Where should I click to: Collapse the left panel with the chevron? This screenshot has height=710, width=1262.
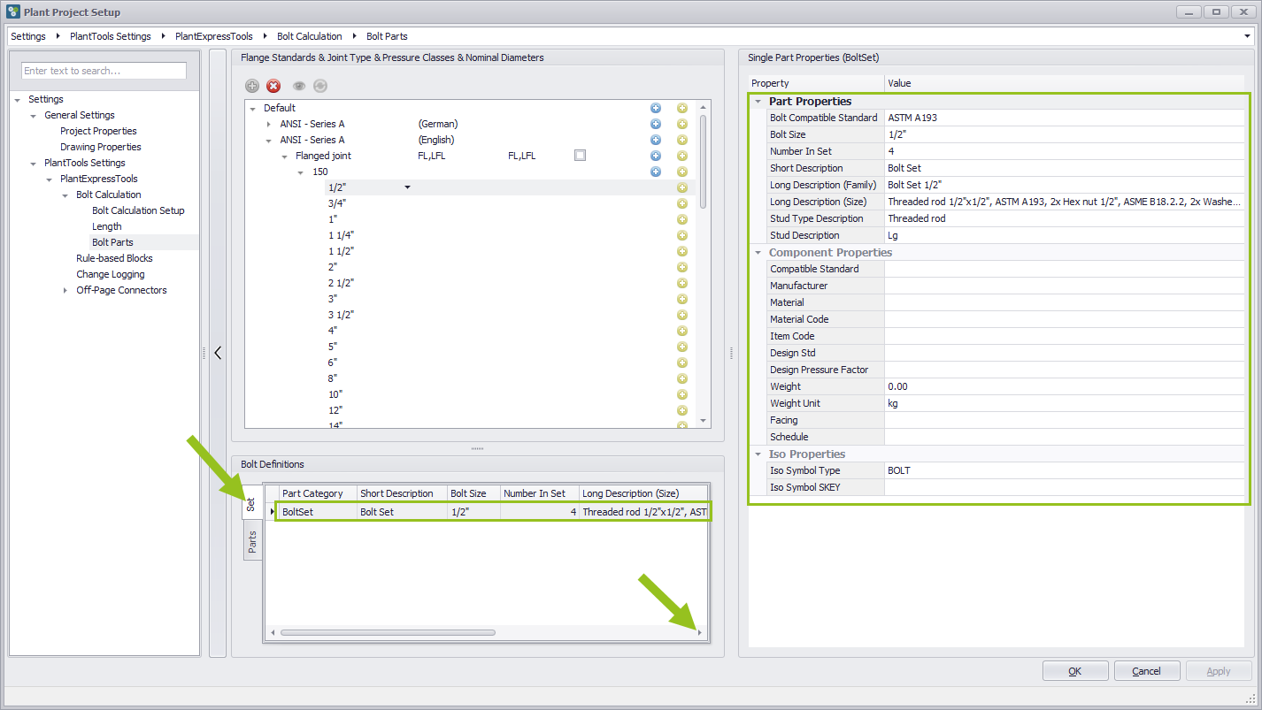tap(218, 353)
